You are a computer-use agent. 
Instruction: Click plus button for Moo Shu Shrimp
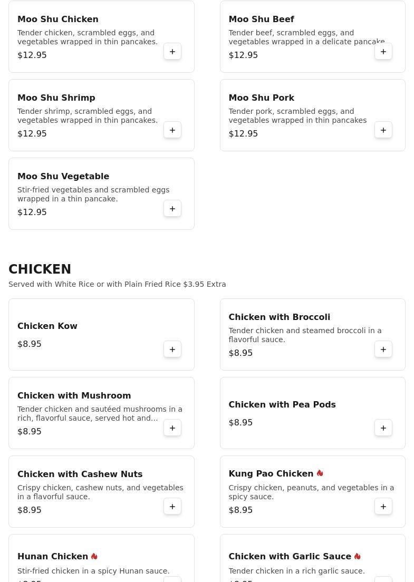click(172, 130)
